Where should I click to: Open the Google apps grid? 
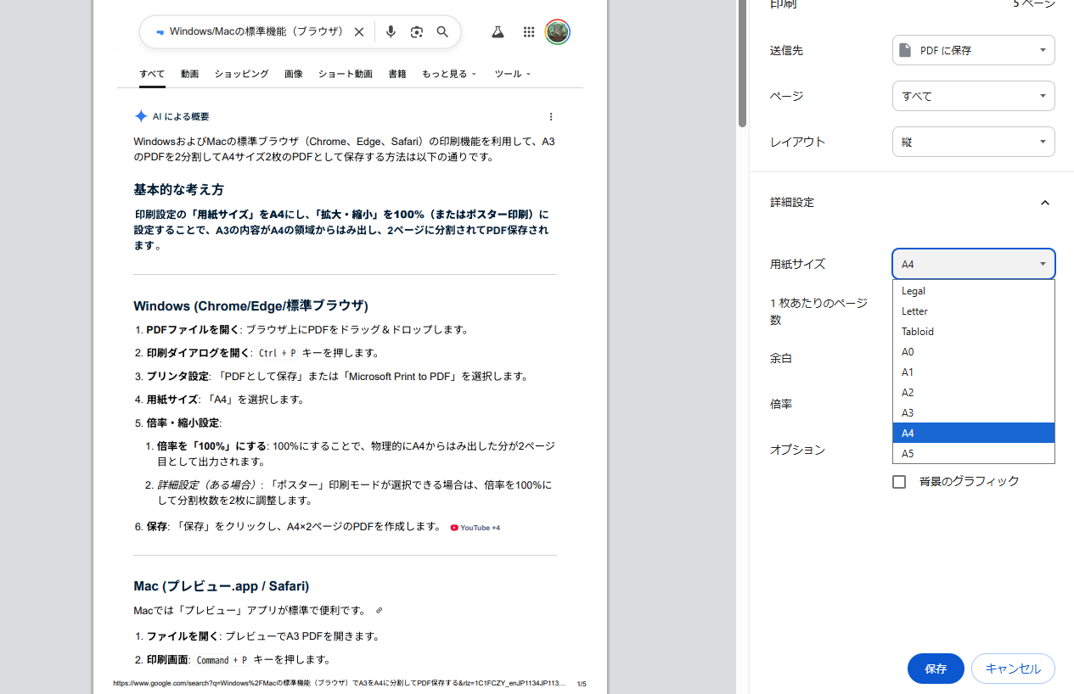pos(528,31)
